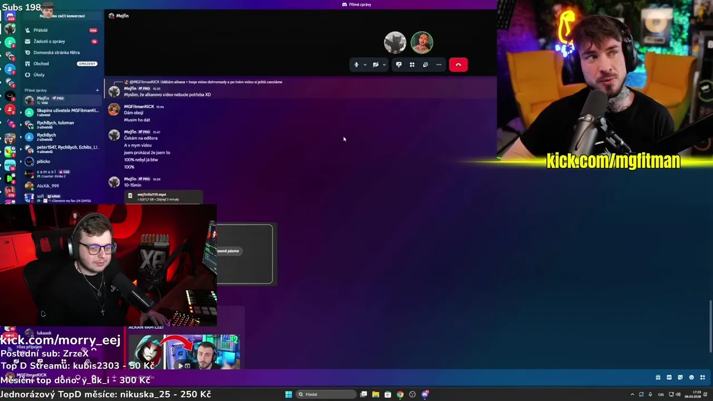Click the 'Čekám na editora' message
The image size is (713, 401).
[141, 138]
